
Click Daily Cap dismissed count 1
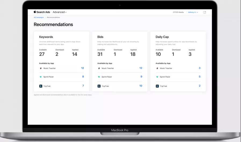tap(173, 54)
